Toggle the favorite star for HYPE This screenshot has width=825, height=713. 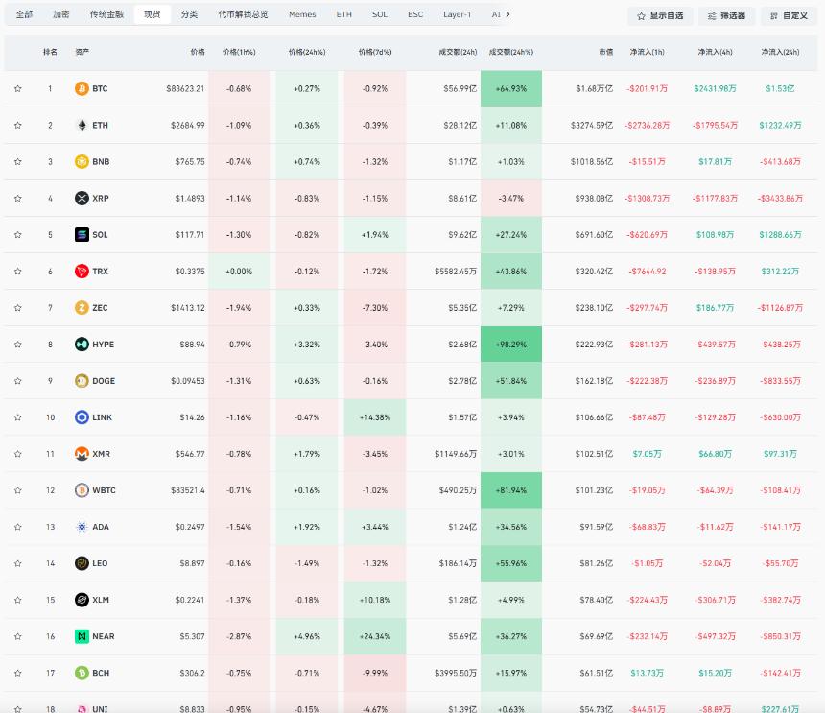click(x=18, y=345)
